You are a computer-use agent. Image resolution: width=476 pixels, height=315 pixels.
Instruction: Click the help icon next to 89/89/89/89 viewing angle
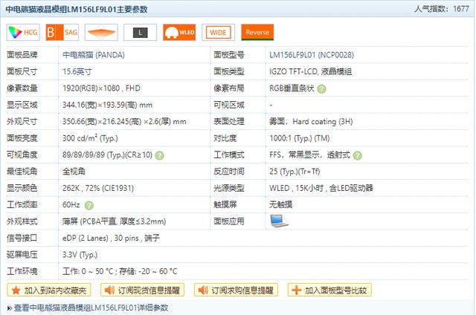click(159, 155)
